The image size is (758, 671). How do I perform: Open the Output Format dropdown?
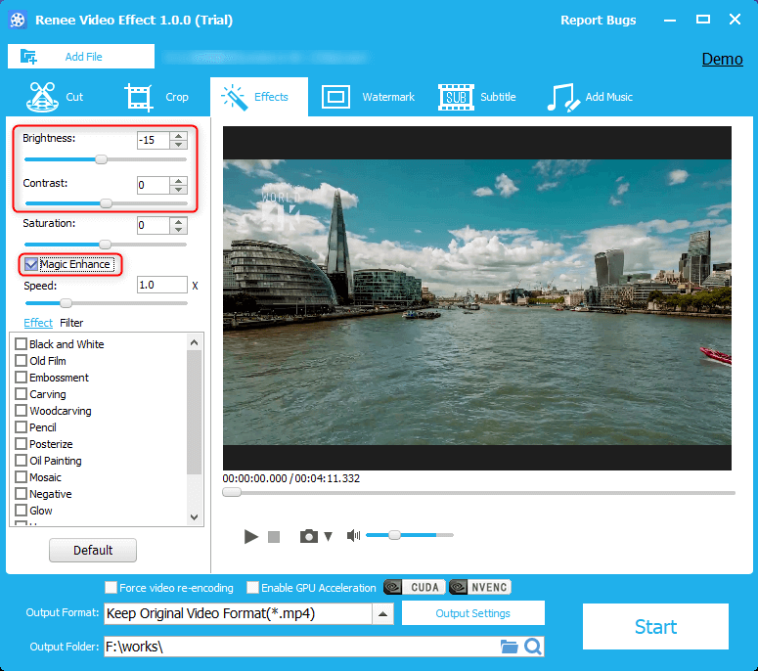pyautogui.click(x=383, y=614)
